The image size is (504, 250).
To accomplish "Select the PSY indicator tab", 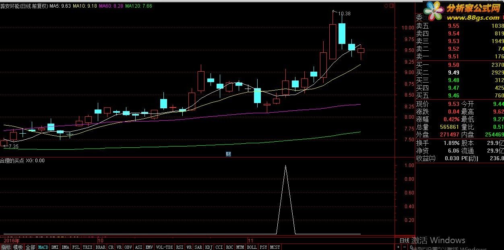I will click(263, 247).
